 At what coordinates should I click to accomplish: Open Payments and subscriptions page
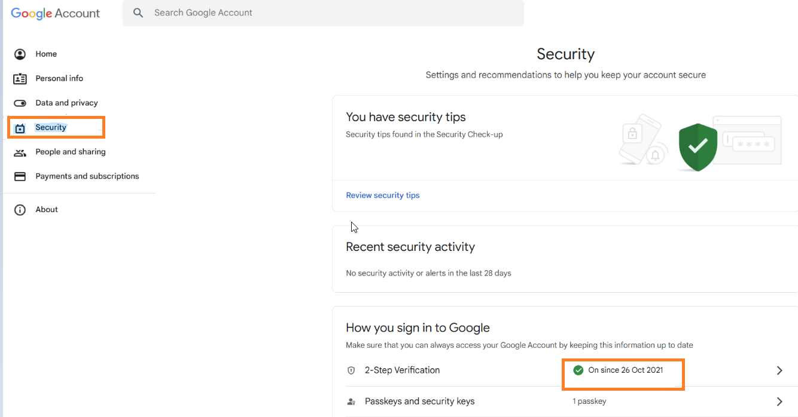click(x=87, y=177)
